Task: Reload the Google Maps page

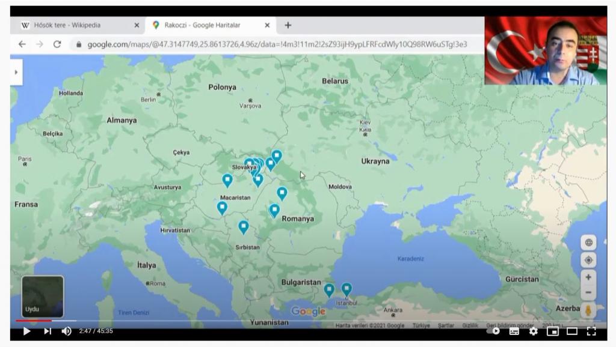Action: pos(57,44)
